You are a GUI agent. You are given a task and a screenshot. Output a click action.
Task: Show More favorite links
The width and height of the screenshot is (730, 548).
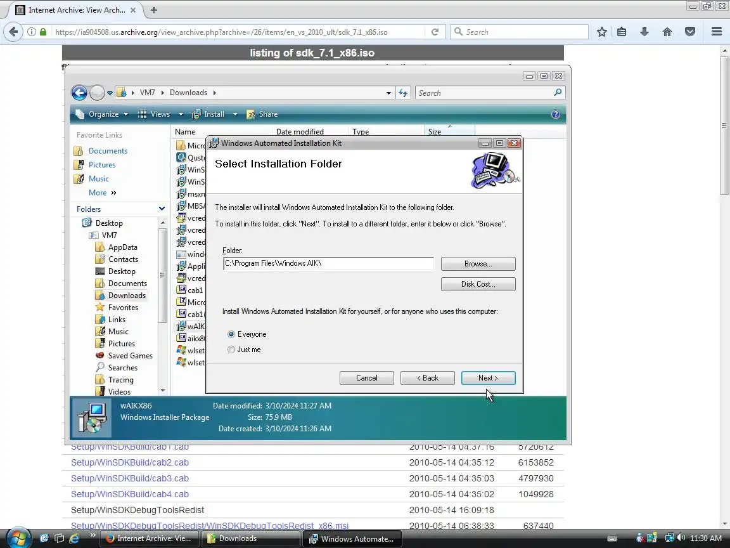click(102, 192)
